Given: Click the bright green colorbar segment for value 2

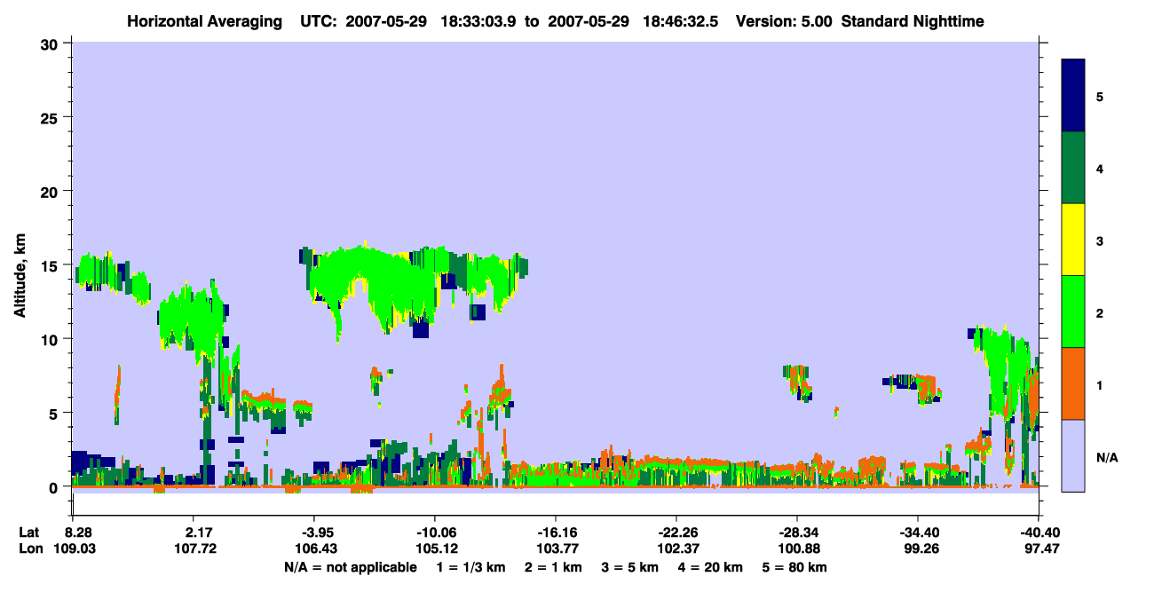Looking at the screenshot, I should [x=1073, y=312].
